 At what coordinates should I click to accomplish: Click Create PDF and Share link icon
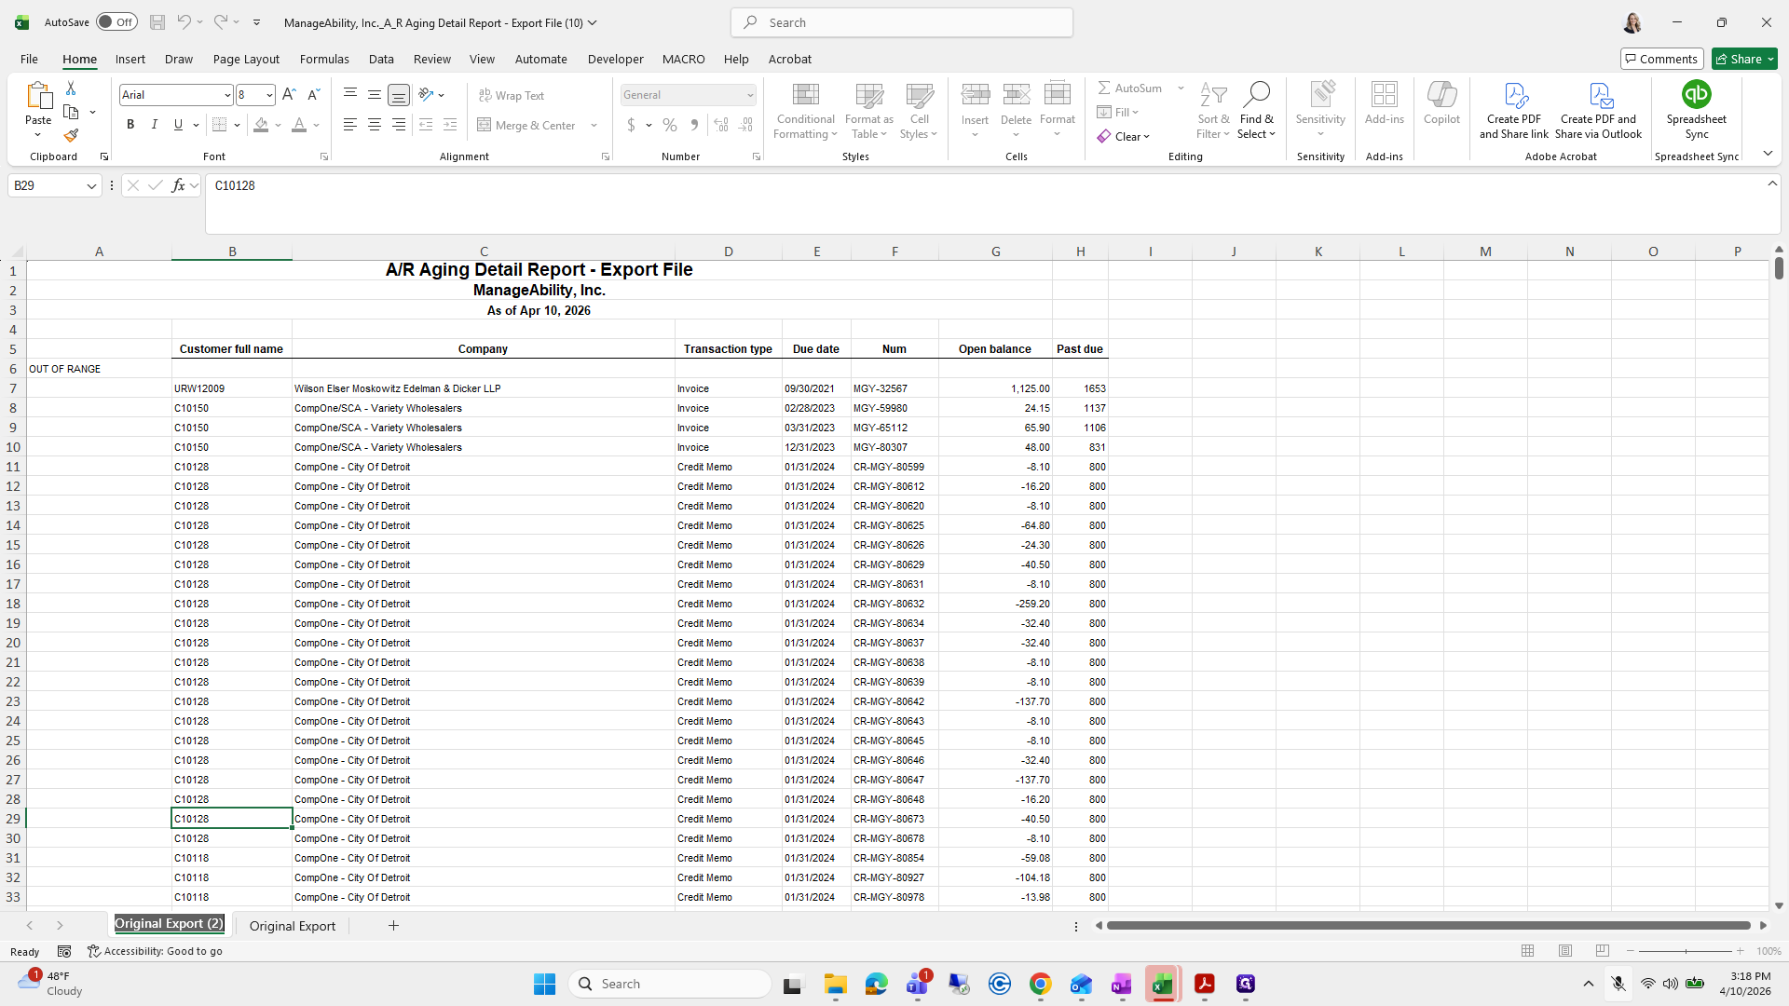pyautogui.click(x=1514, y=95)
